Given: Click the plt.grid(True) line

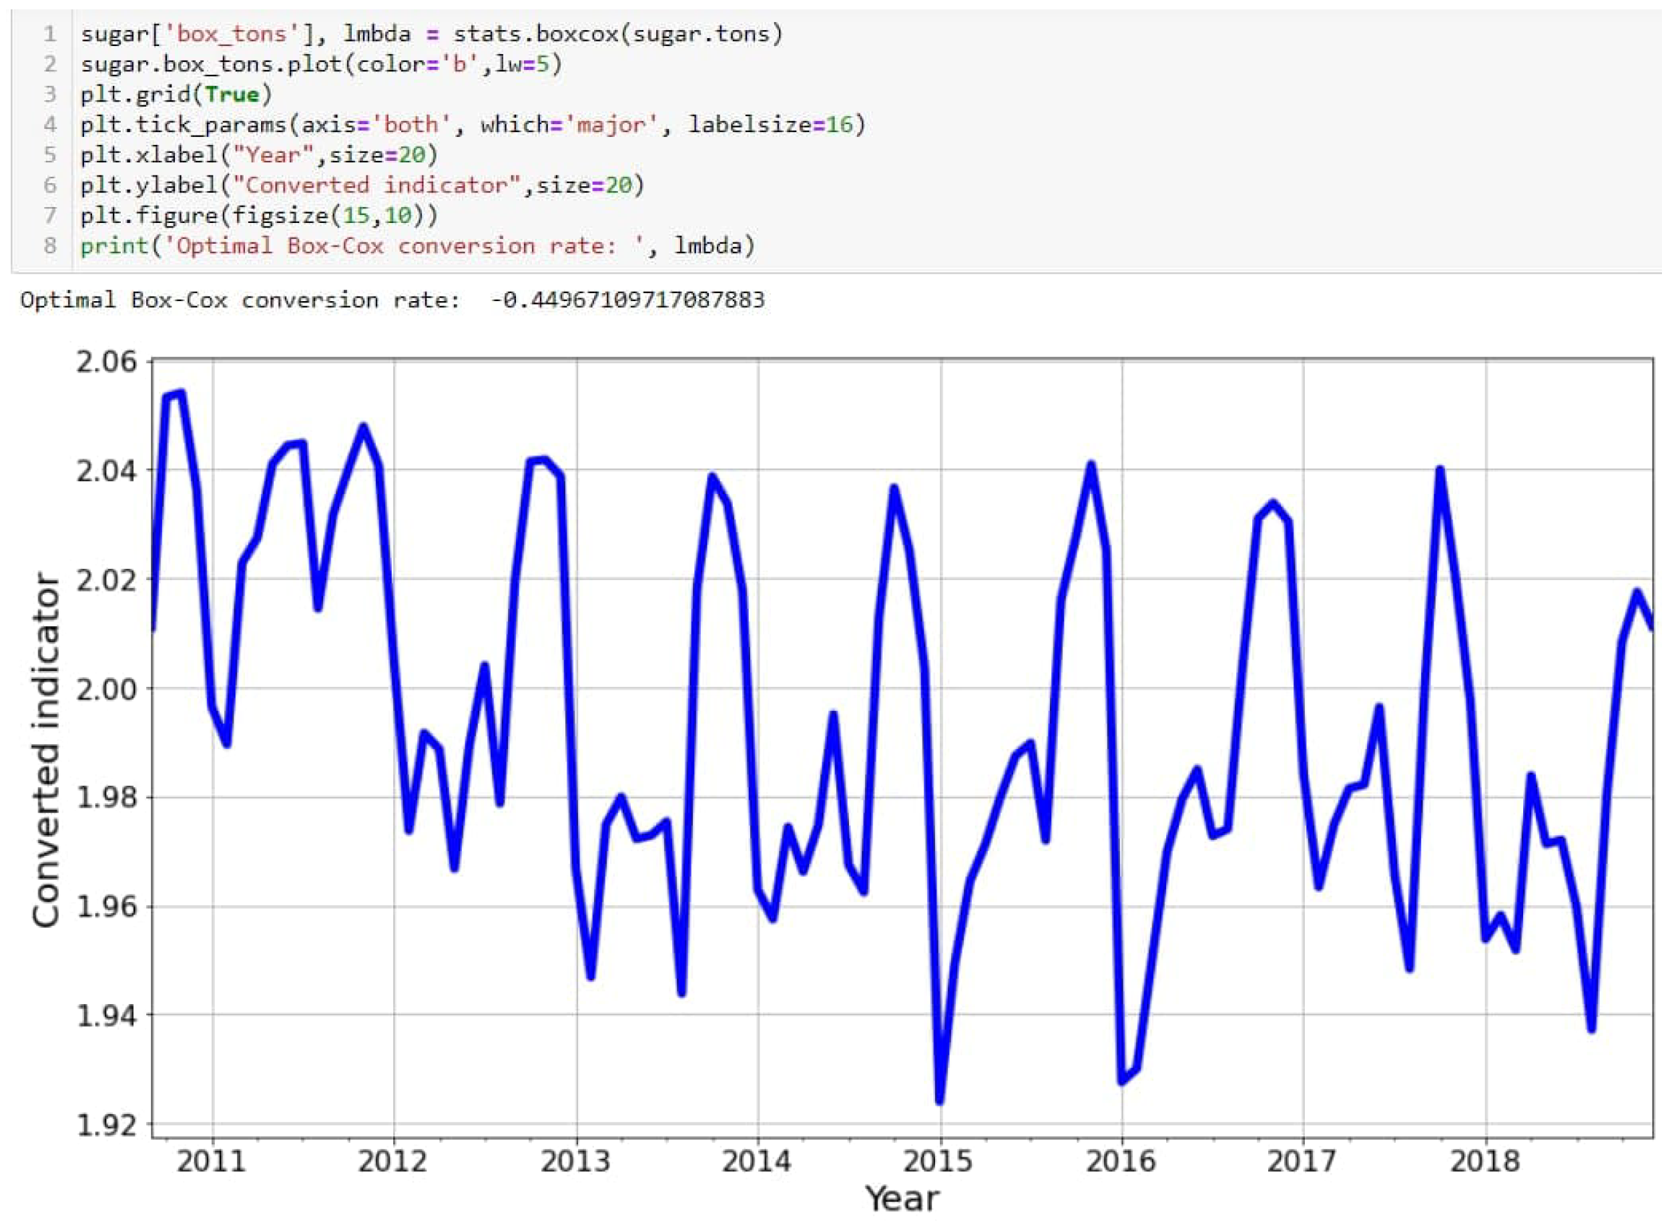Looking at the screenshot, I should pos(177,95).
